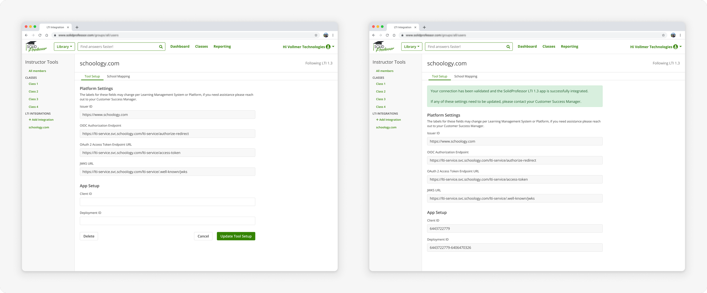Click the Cancel button
Screen dimensions: 707x293
click(x=203, y=236)
